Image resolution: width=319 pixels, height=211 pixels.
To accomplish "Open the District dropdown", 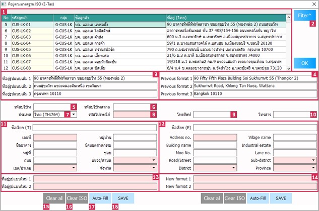I will coord(233,168).
